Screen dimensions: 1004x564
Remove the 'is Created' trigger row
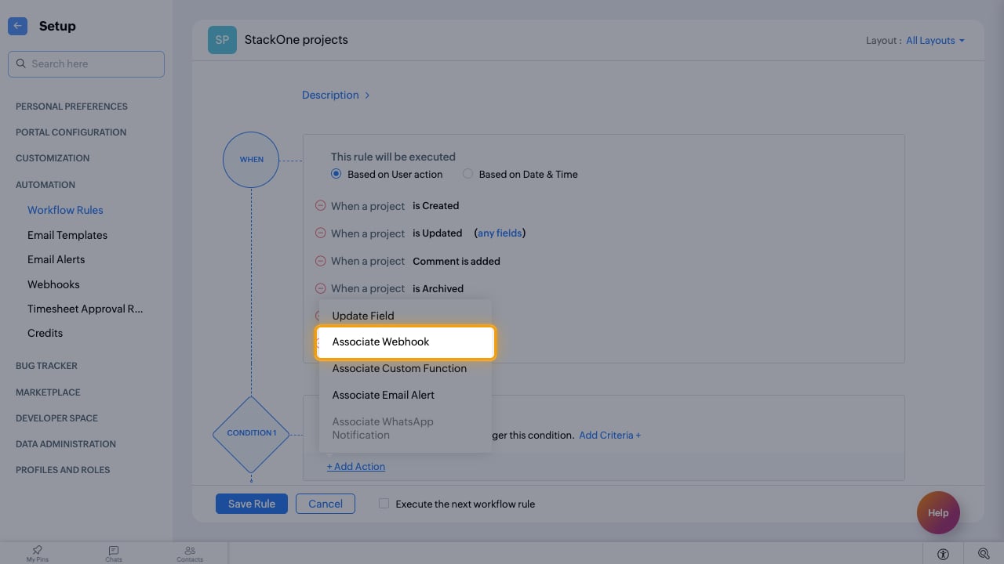pos(320,205)
